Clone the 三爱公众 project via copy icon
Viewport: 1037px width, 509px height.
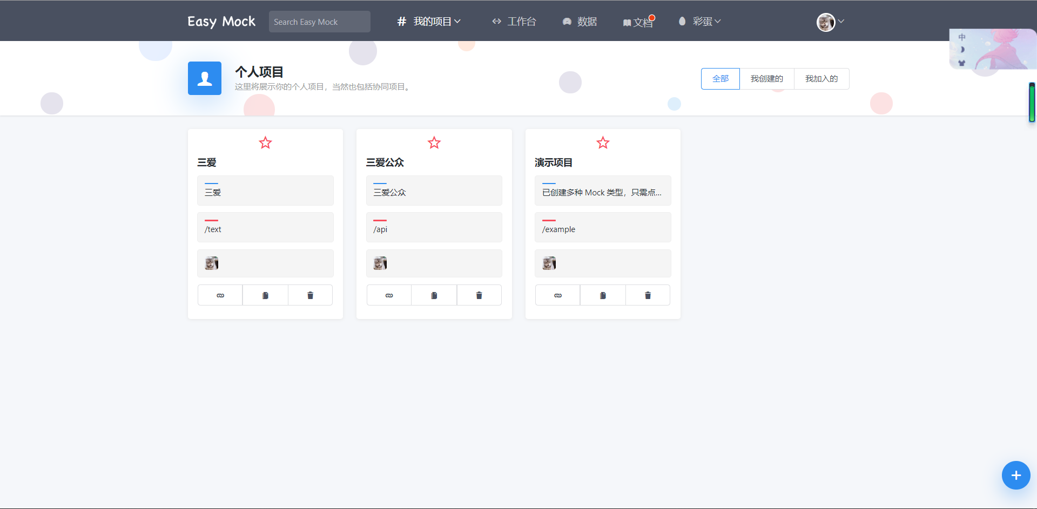coord(434,295)
